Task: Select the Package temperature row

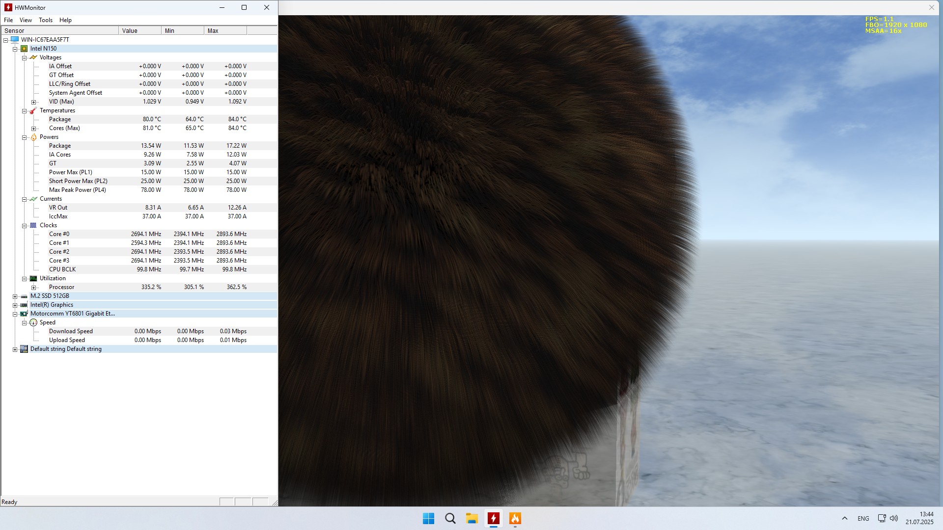Action: (60, 119)
